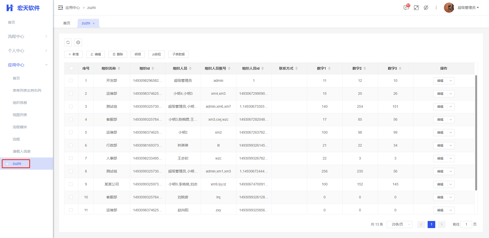This screenshot has width=489, height=238.
Task: Open row 3 编辑 dropdown arrow
Action: tap(451, 106)
